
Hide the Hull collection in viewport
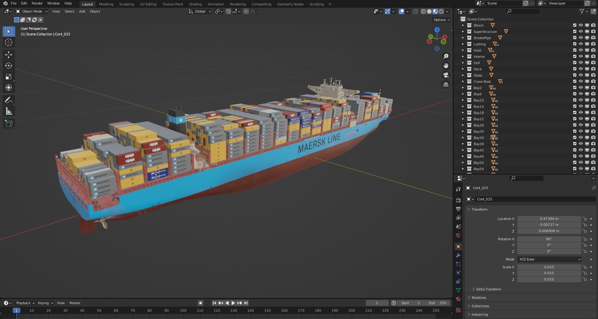click(x=581, y=63)
